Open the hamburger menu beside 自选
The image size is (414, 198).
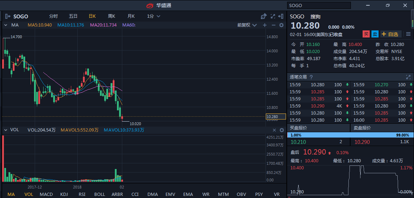[408, 34]
